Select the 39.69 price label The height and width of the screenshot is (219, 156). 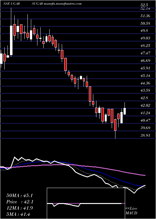click(145, 128)
